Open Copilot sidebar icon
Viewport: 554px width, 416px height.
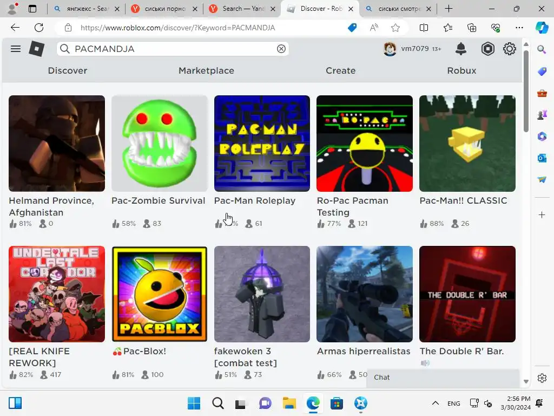[542, 28]
